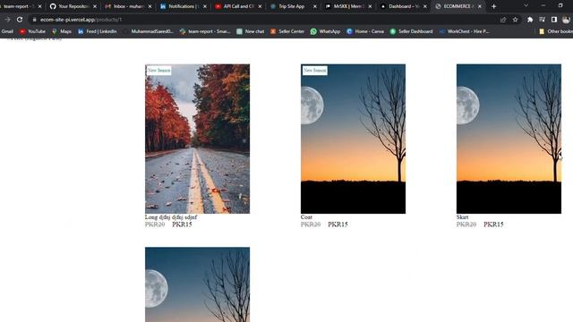
Task: Open the Extensions puzzle icon
Action: coord(530,20)
